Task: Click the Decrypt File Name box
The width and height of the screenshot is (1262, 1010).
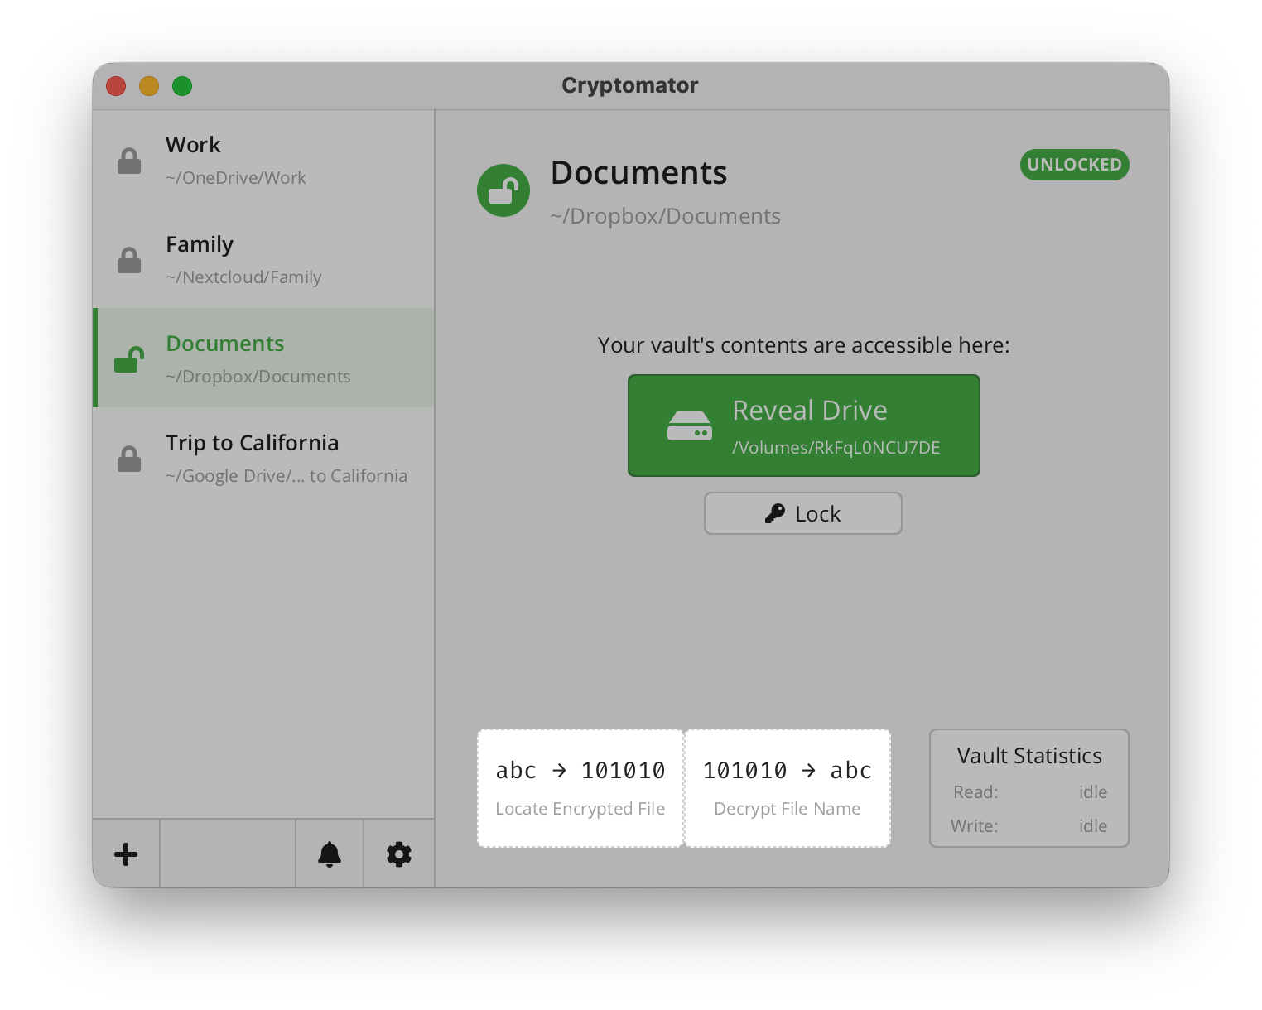Action: pyautogui.click(x=788, y=788)
